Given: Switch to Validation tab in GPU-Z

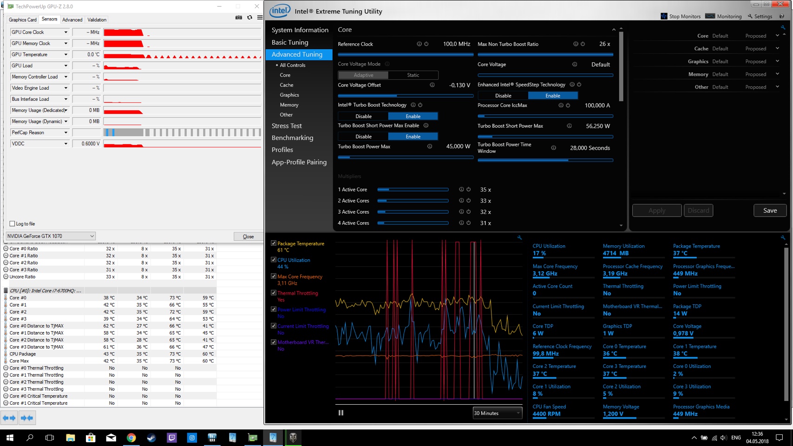Looking at the screenshot, I should pyautogui.click(x=97, y=20).
